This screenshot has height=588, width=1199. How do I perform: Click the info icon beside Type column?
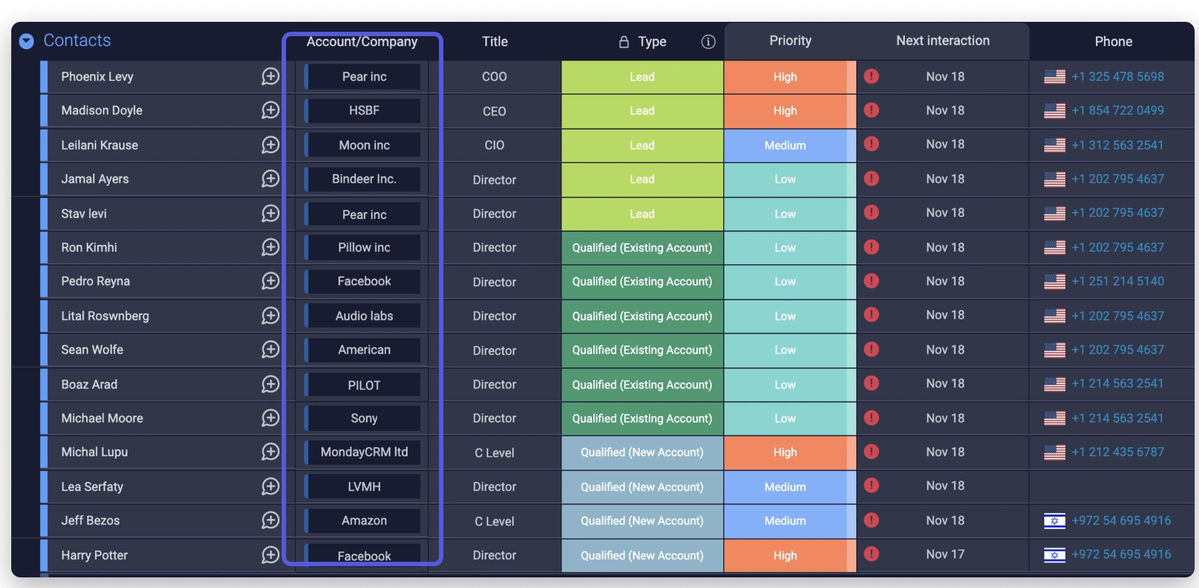click(x=708, y=42)
